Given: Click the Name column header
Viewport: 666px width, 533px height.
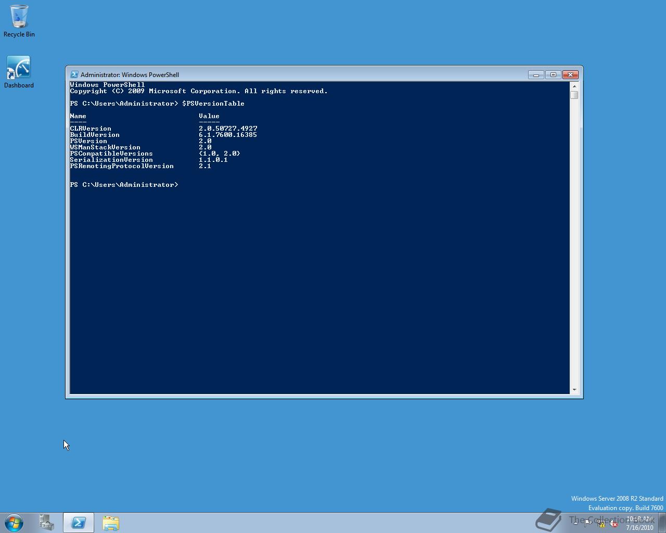Looking at the screenshot, I should pyautogui.click(x=78, y=116).
